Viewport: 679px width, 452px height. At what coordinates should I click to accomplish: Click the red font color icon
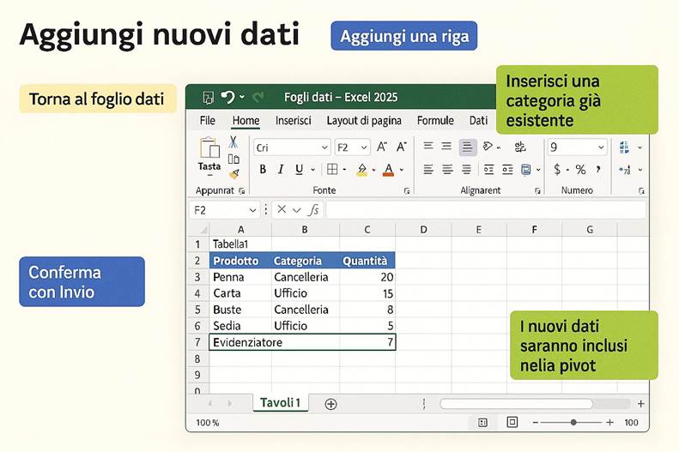[389, 170]
